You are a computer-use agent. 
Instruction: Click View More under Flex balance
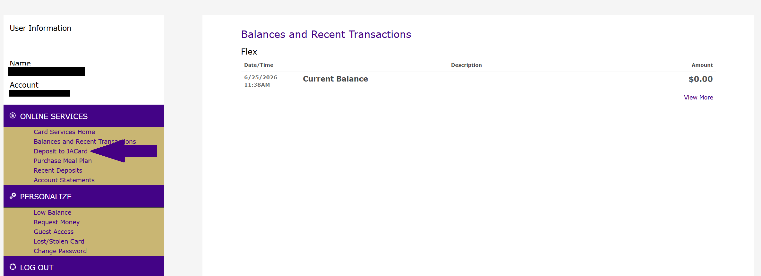(698, 98)
